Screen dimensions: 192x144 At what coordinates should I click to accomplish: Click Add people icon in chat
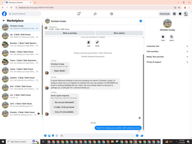[x=89, y=42]
